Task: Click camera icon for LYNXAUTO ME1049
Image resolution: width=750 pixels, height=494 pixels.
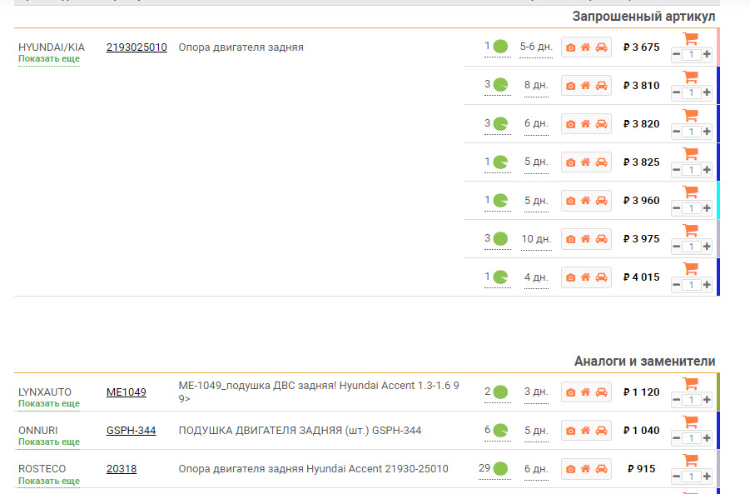Action: tap(570, 392)
